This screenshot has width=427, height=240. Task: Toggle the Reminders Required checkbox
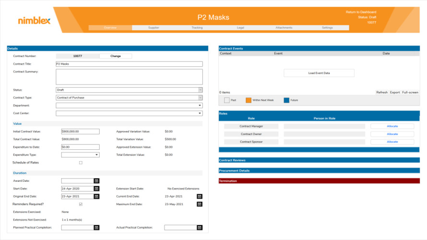[81, 204]
